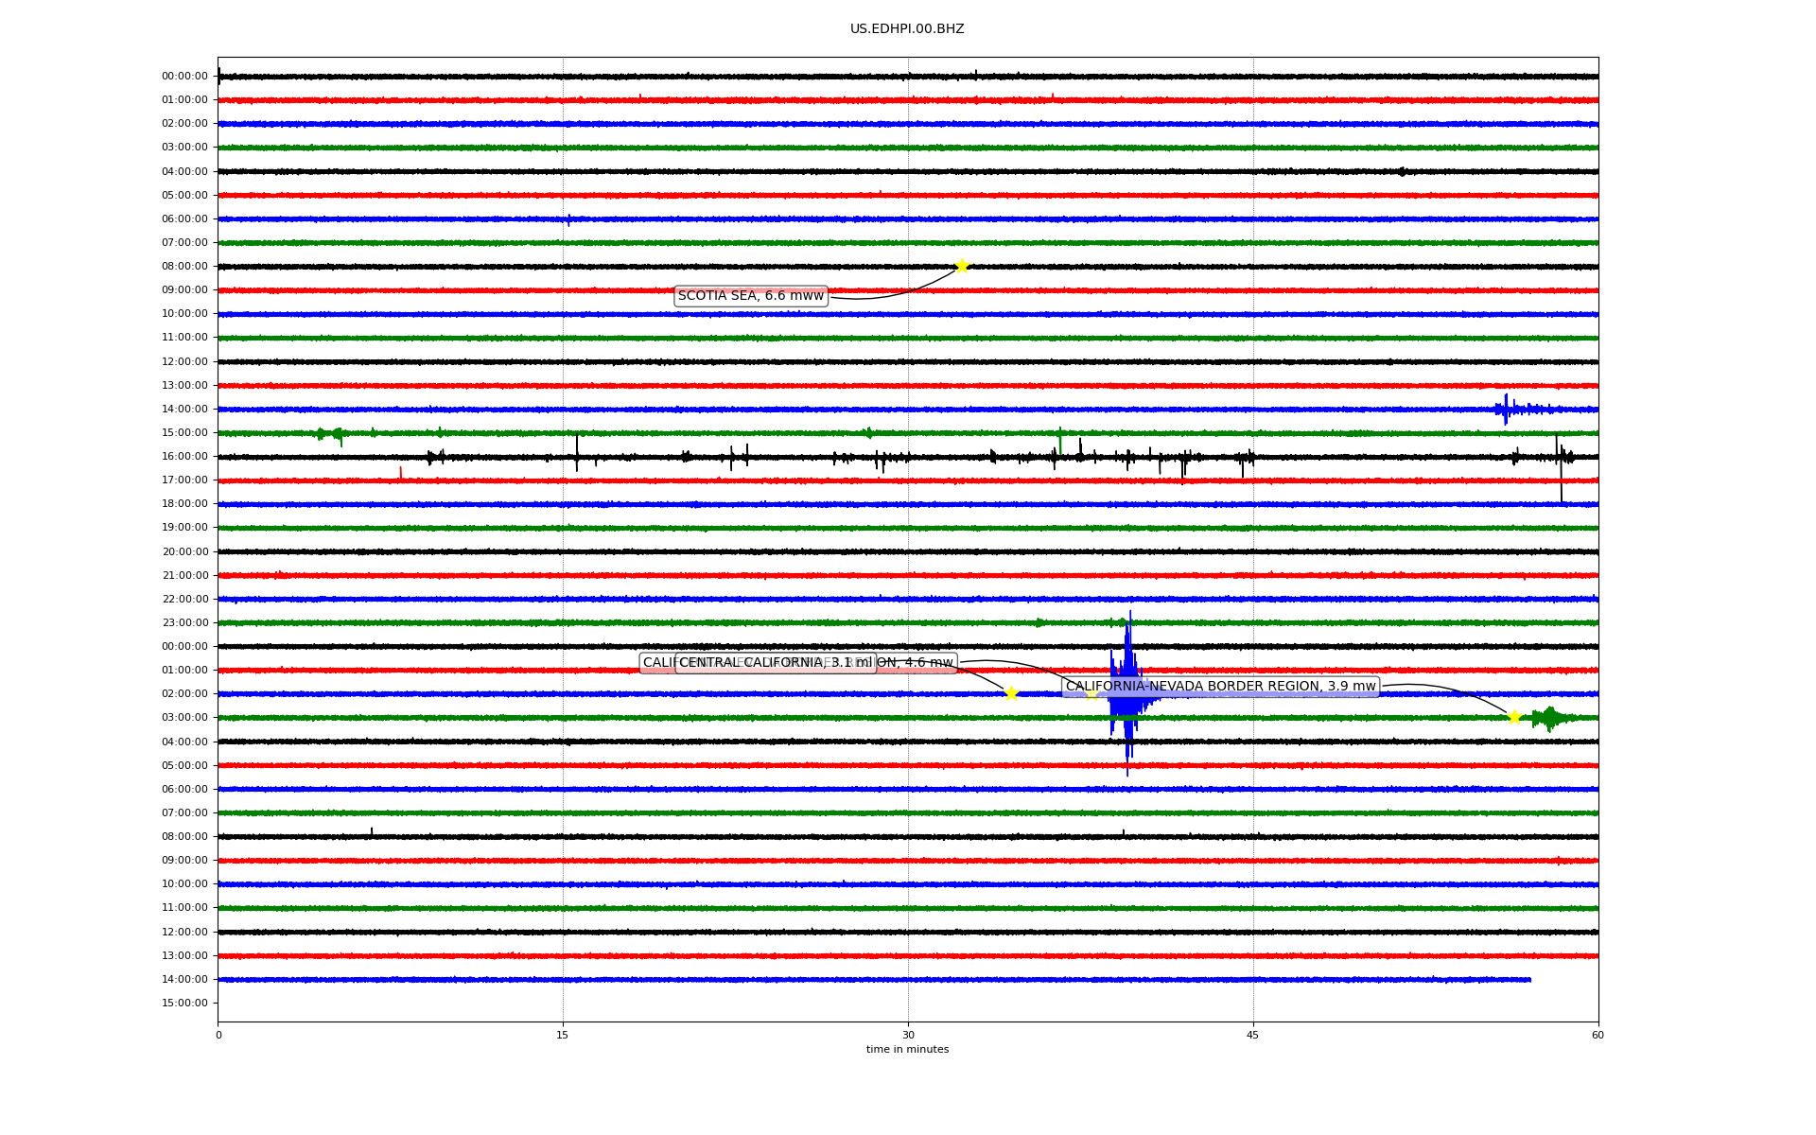Click the star marking the 4.6 mw event
Image resolution: width=1816 pixels, height=1135 pixels.
click(1091, 693)
